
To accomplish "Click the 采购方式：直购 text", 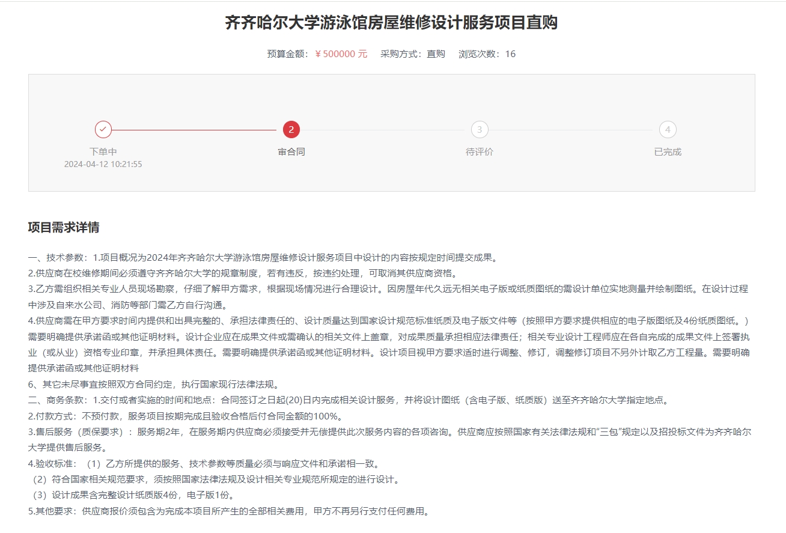I will (412, 54).
